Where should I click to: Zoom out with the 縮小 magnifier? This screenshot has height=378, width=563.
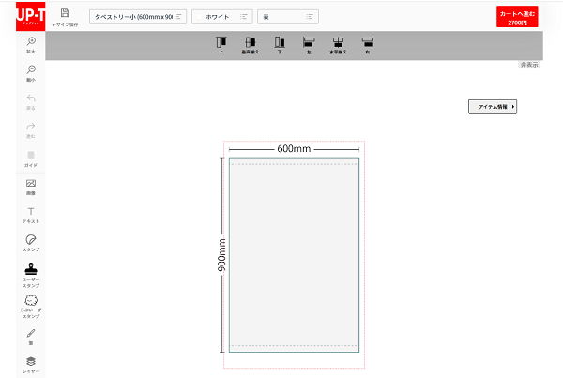[31, 73]
